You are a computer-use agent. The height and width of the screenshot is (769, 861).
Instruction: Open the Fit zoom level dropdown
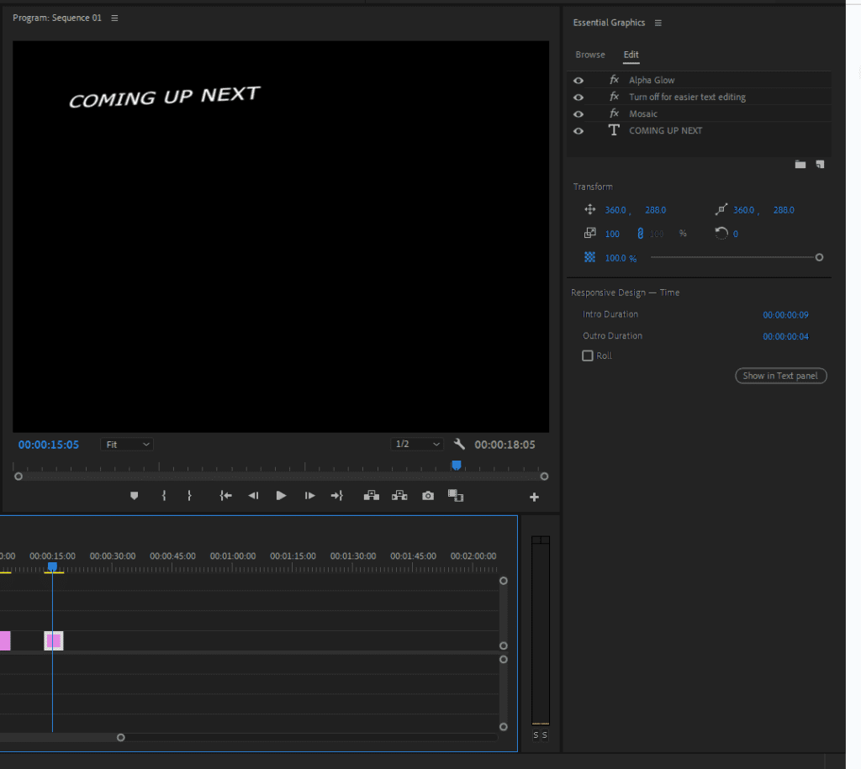[x=127, y=444]
